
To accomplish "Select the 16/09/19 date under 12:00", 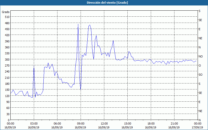I will 104,127.
